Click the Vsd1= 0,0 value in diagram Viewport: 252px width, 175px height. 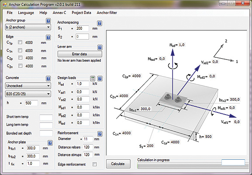(x=237, y=122)
